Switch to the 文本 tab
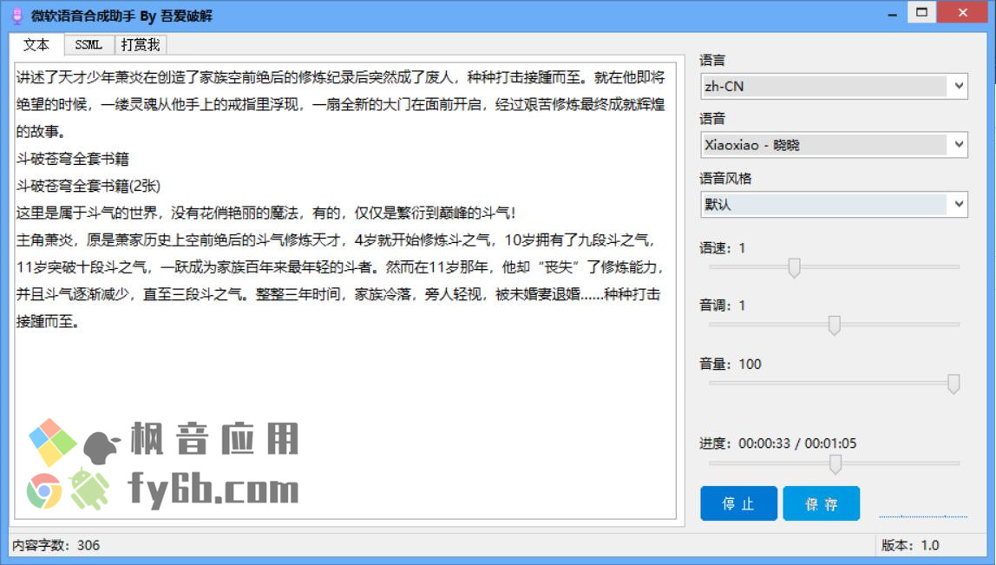The width and height of the screenshot is (996, 565). (x=36, y=44)
